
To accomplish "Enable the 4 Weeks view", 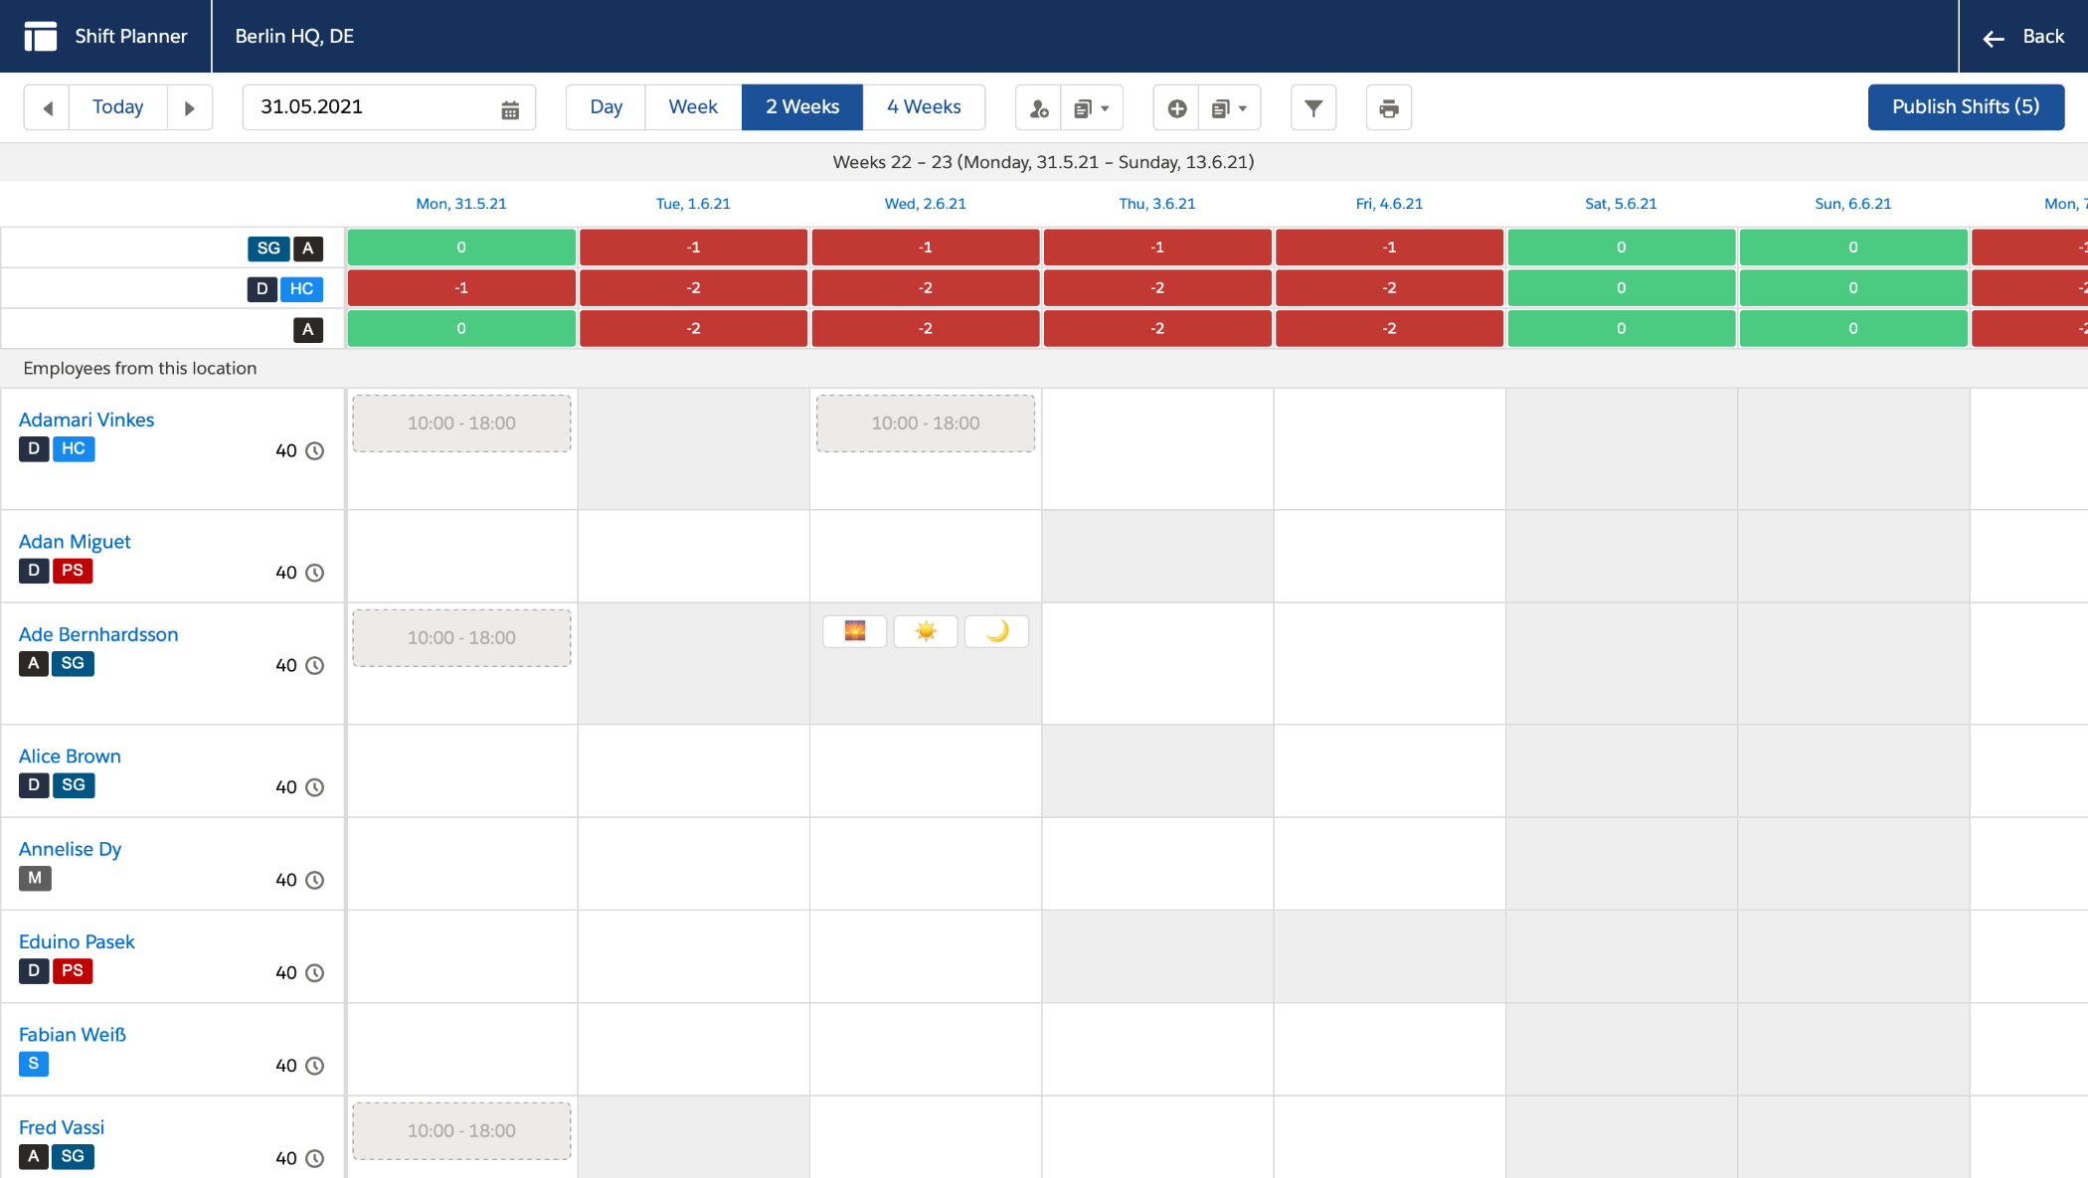I will (x=924, y=107).
